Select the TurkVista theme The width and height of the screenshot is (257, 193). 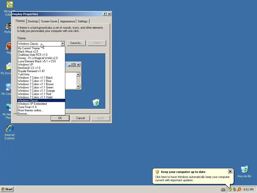point(41,74)
